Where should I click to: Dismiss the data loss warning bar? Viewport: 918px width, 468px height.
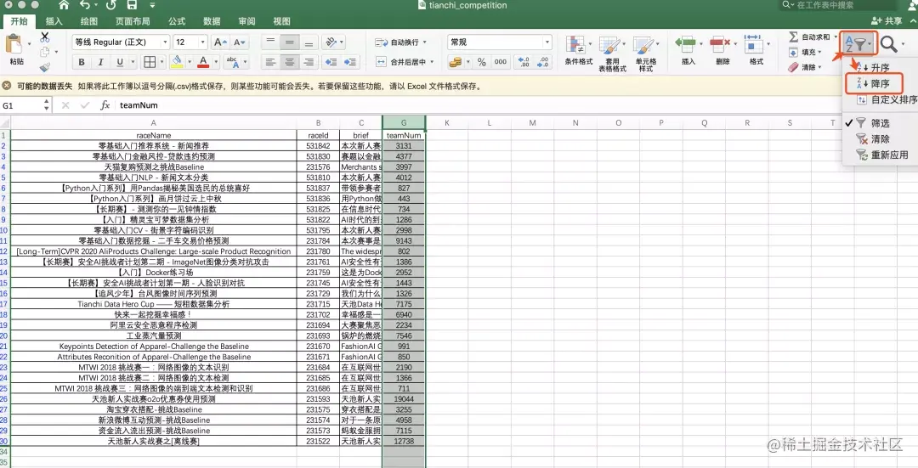pyautogui.click(x=7, y=86)
